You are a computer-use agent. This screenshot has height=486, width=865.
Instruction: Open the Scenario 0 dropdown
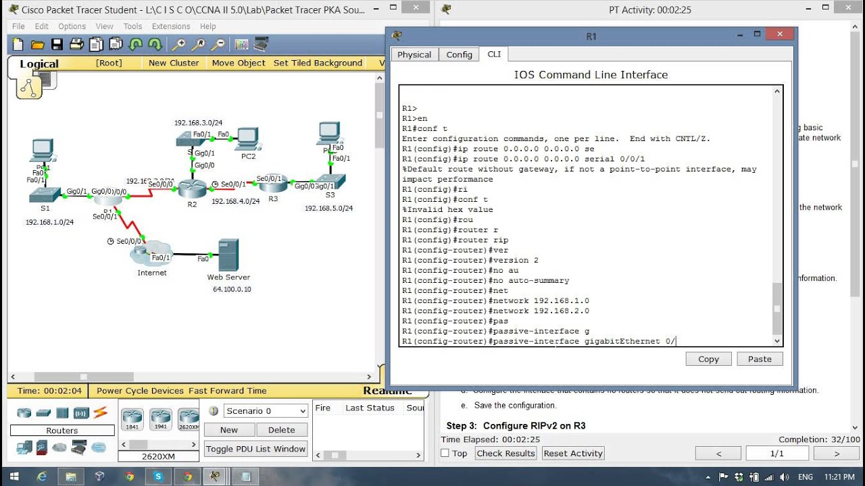click(266, 410)
